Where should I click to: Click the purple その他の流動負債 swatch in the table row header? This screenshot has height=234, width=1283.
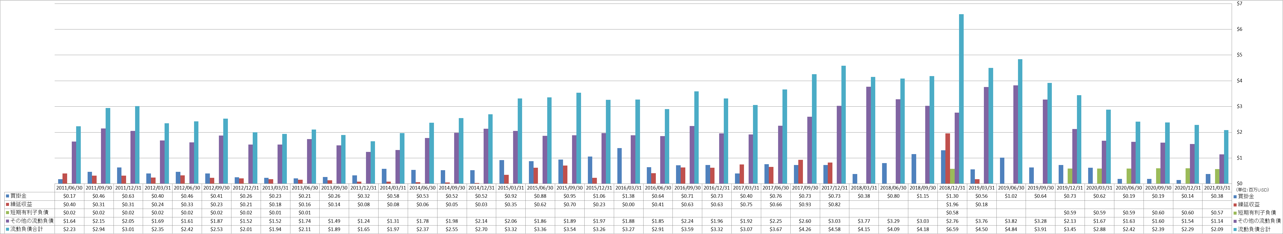pos(7,221)
